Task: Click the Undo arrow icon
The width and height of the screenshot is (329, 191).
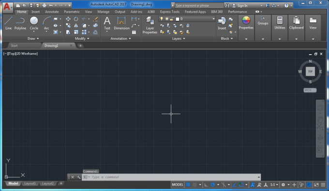Action: click(51, 5)
